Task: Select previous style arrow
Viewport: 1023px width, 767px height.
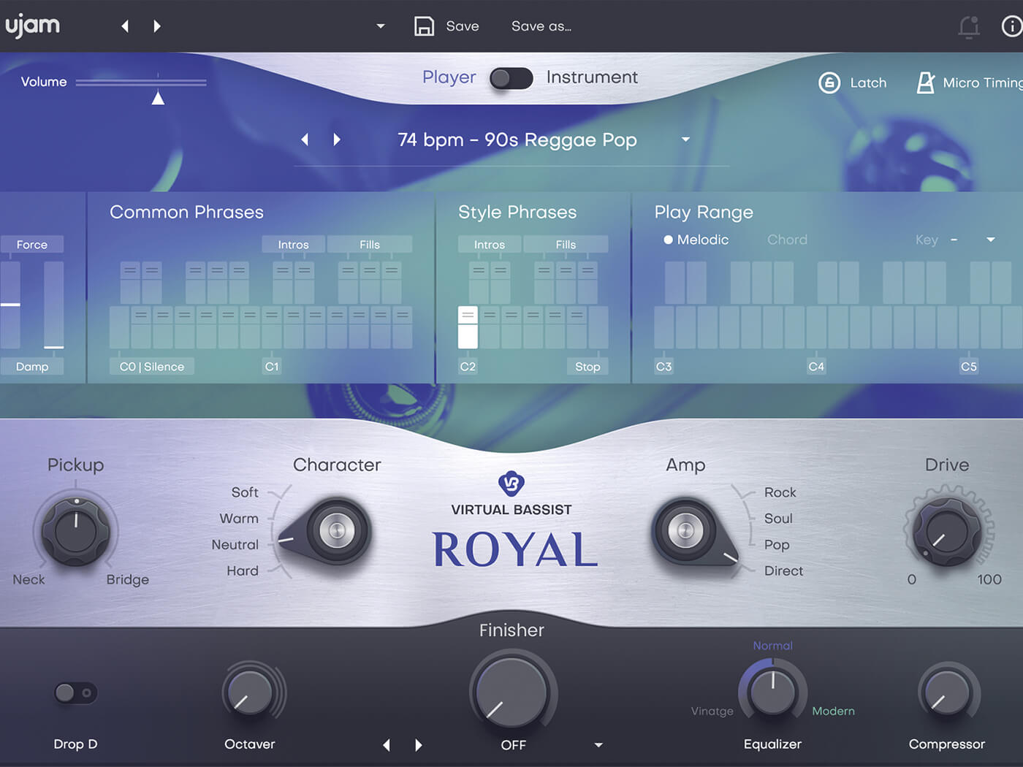Action: point(305,139)
